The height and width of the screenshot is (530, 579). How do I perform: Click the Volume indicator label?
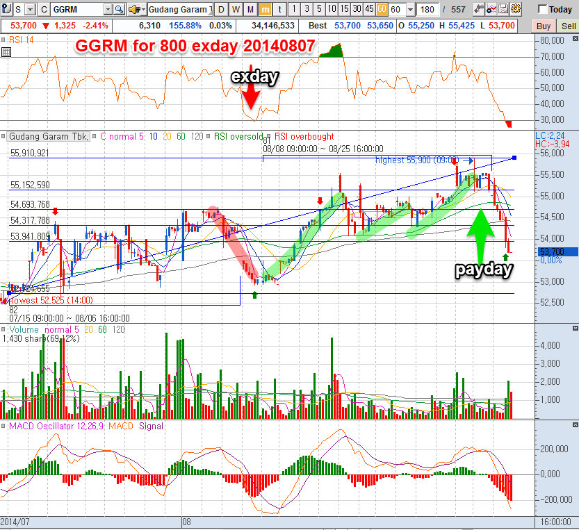click(x=24, y=329)
